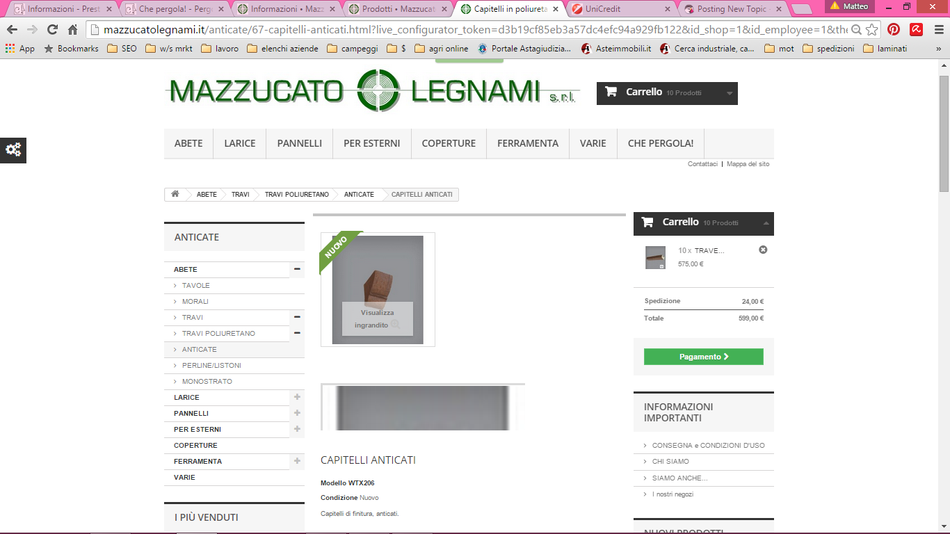
Task: Open the Mappa del sito link
Action: (748, 164)
